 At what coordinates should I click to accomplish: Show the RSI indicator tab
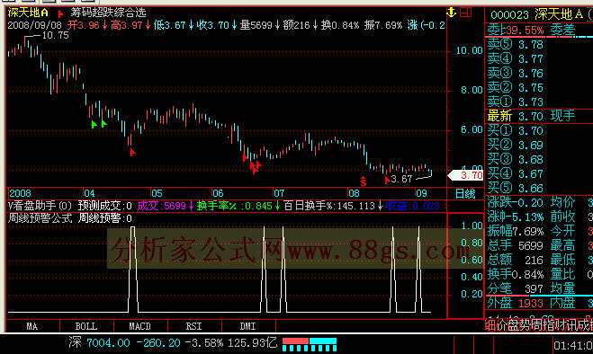pos(194,326)
